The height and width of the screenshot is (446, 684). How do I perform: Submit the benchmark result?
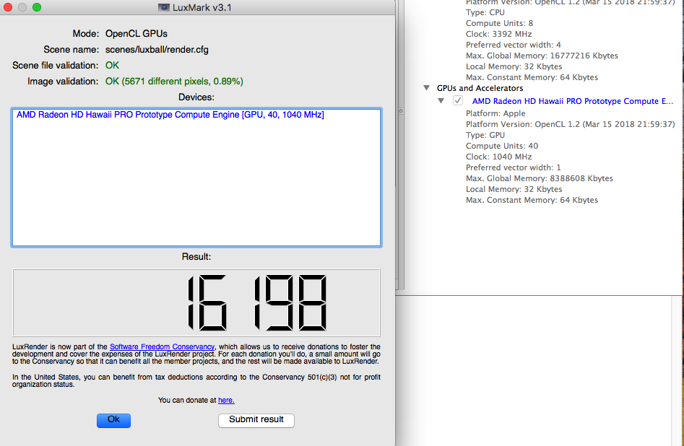click(x=256, y=420)
